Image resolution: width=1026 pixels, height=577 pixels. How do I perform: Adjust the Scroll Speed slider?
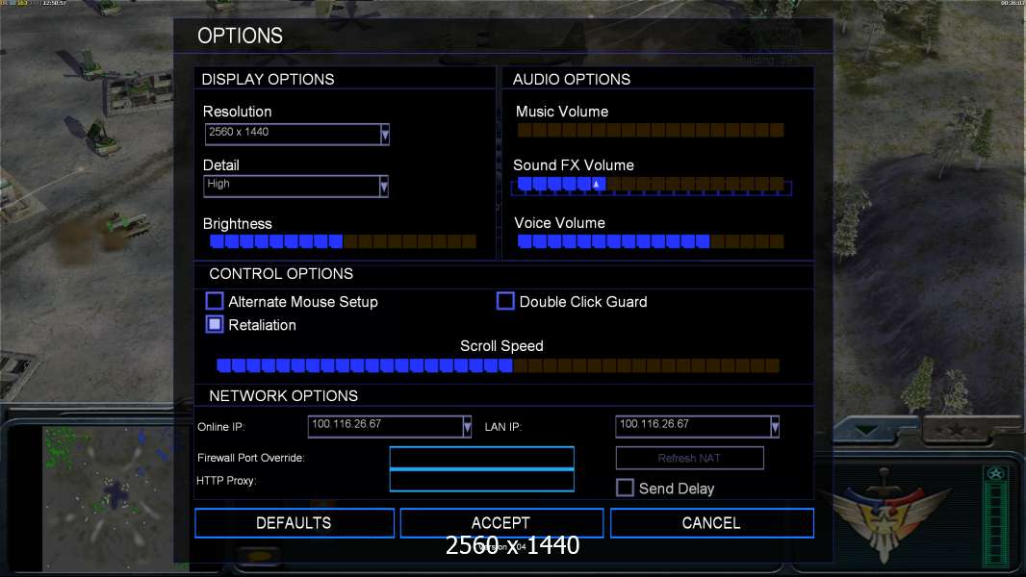click(498, 365)
